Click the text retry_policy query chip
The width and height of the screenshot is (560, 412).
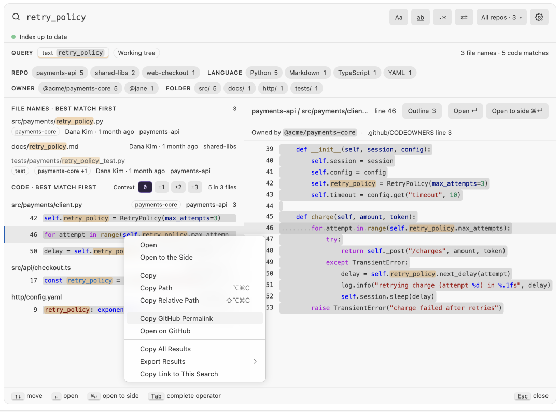click(73, 53)
